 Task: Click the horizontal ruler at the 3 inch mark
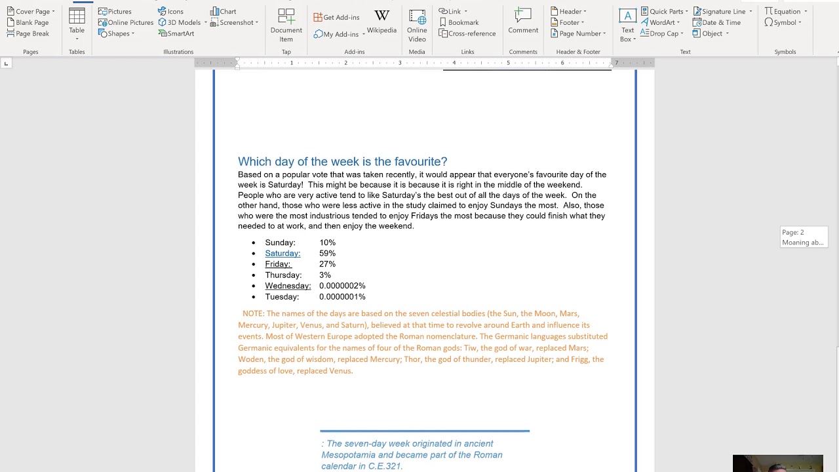point(400,63)
